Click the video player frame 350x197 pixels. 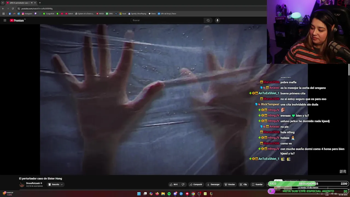pos(153,99)
